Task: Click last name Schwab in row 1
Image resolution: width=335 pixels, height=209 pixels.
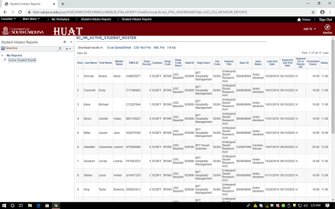Action: pyautogui.click(x=88, y=76)
